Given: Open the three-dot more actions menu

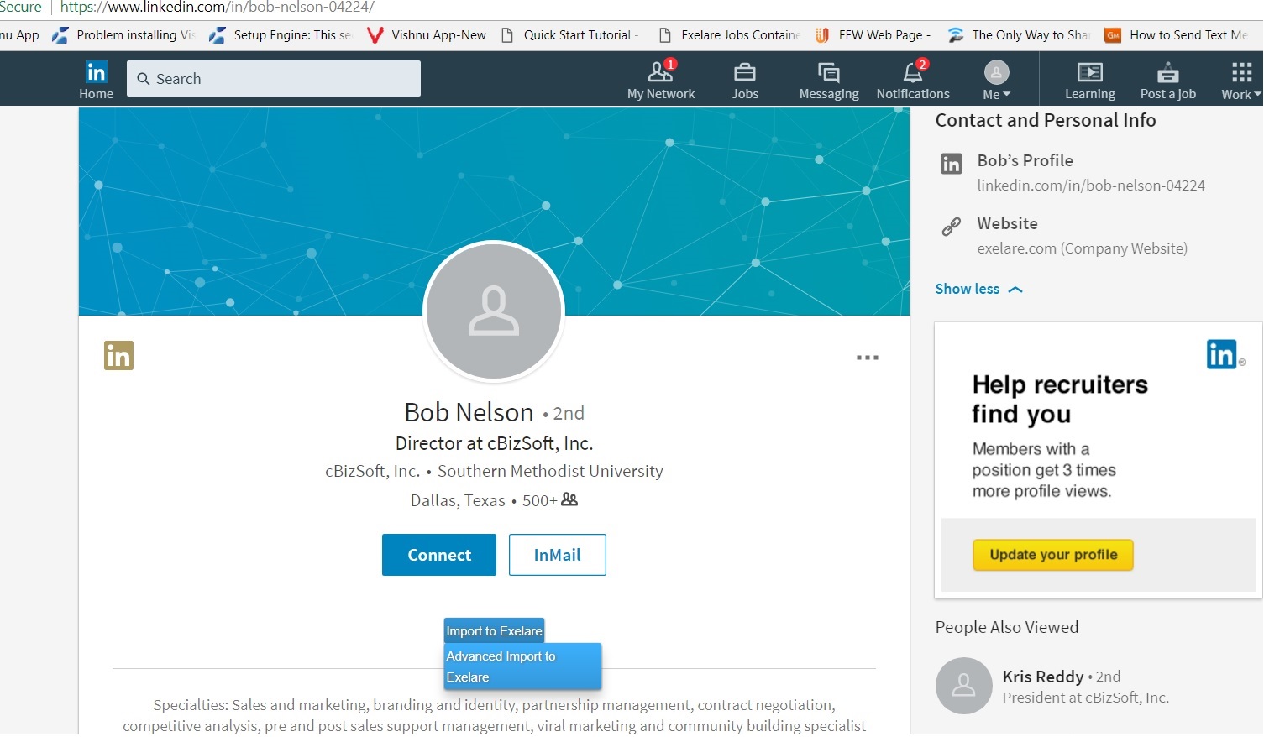Looking at the screenshot, I should 868,358.
